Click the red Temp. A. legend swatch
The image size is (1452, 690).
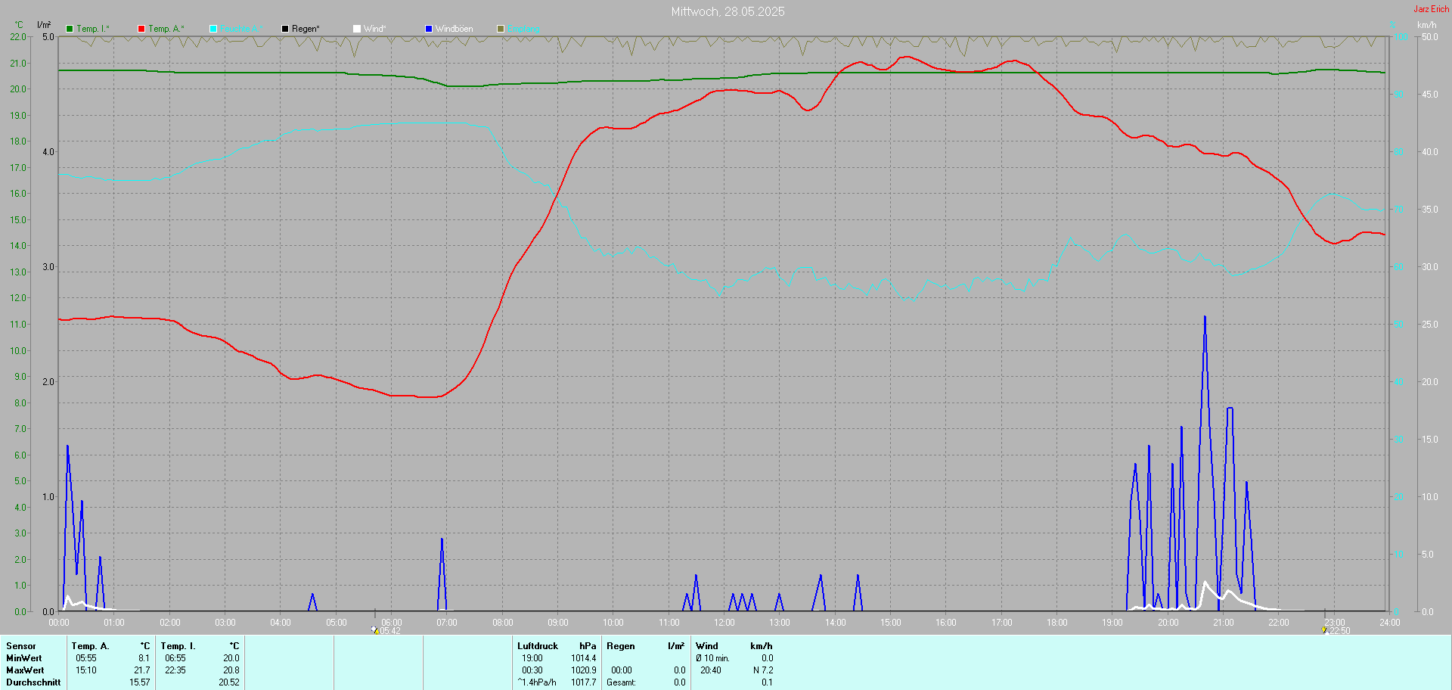click(x=141, y=29)
